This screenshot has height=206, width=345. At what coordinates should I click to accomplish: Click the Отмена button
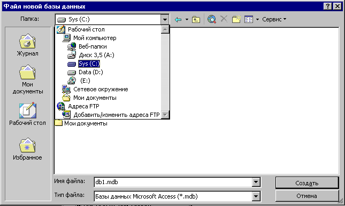tap(307, 196)
